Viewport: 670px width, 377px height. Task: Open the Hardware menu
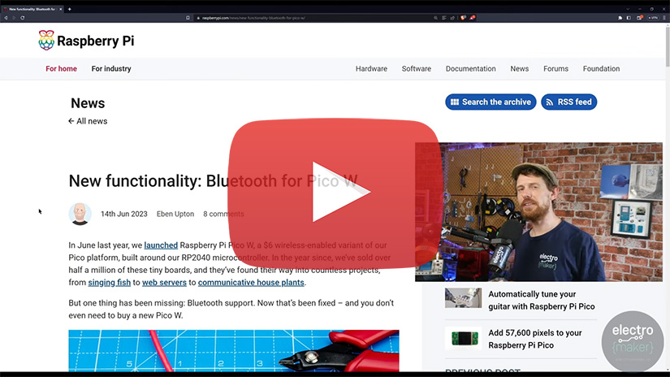coord(371,69)
